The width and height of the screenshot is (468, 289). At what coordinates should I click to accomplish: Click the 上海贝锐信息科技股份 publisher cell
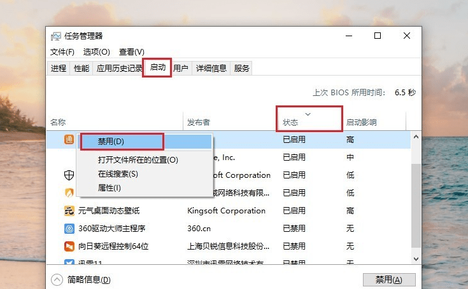tap(229, 246)
